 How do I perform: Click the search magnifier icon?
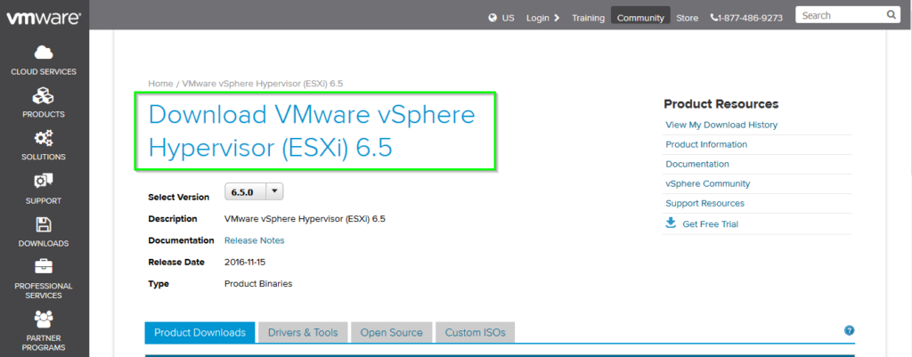tap(891, 15)
